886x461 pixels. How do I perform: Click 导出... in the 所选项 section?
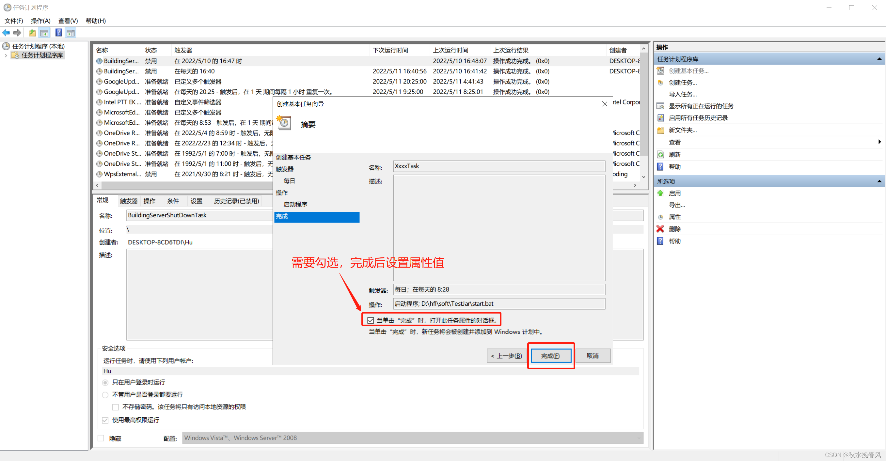(x=677, y=205)
